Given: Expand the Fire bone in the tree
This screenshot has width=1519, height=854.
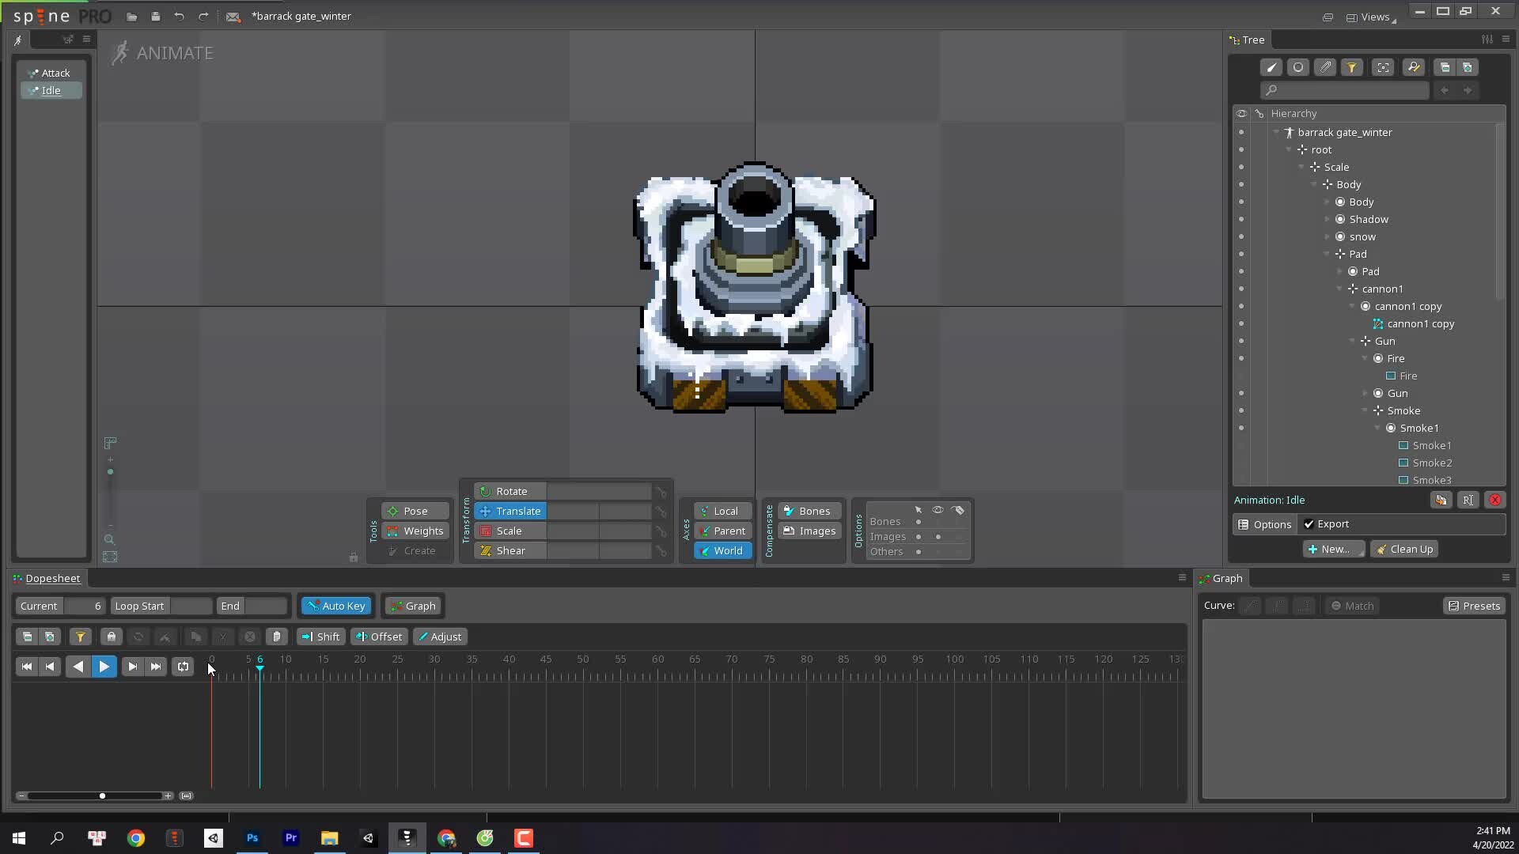Looking at the screenshot, I should click(1365, 358).
